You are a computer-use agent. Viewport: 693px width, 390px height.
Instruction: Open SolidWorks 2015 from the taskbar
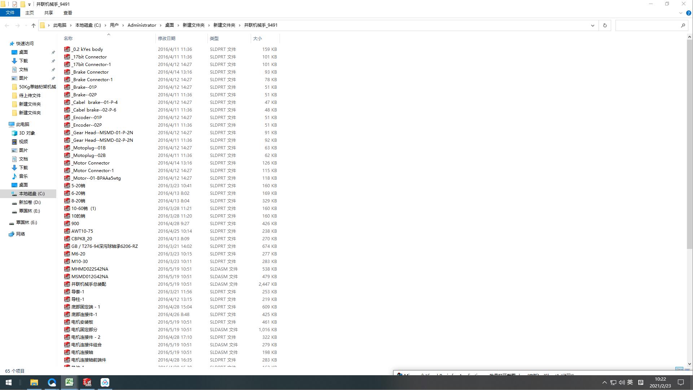87,382
